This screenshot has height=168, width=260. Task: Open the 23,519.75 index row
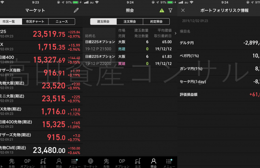pos(41,34)
